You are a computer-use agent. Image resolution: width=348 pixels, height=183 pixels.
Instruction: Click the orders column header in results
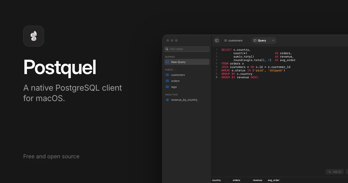coord(236,180)
